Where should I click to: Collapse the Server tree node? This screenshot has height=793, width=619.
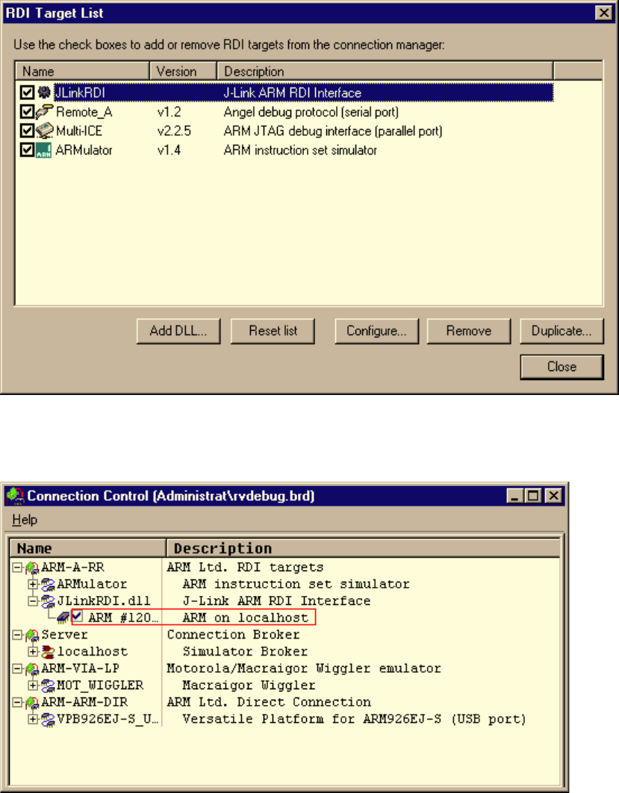[16, 635]
